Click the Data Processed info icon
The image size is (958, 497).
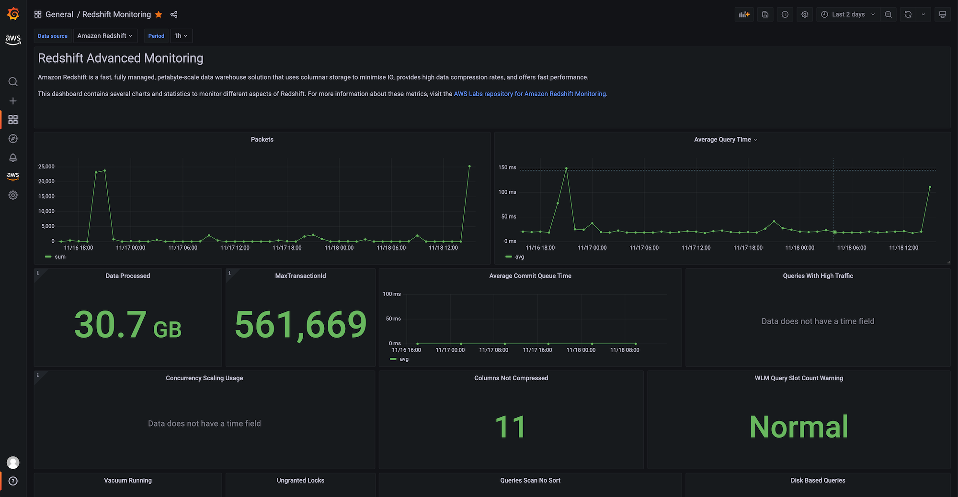point(38,273)
